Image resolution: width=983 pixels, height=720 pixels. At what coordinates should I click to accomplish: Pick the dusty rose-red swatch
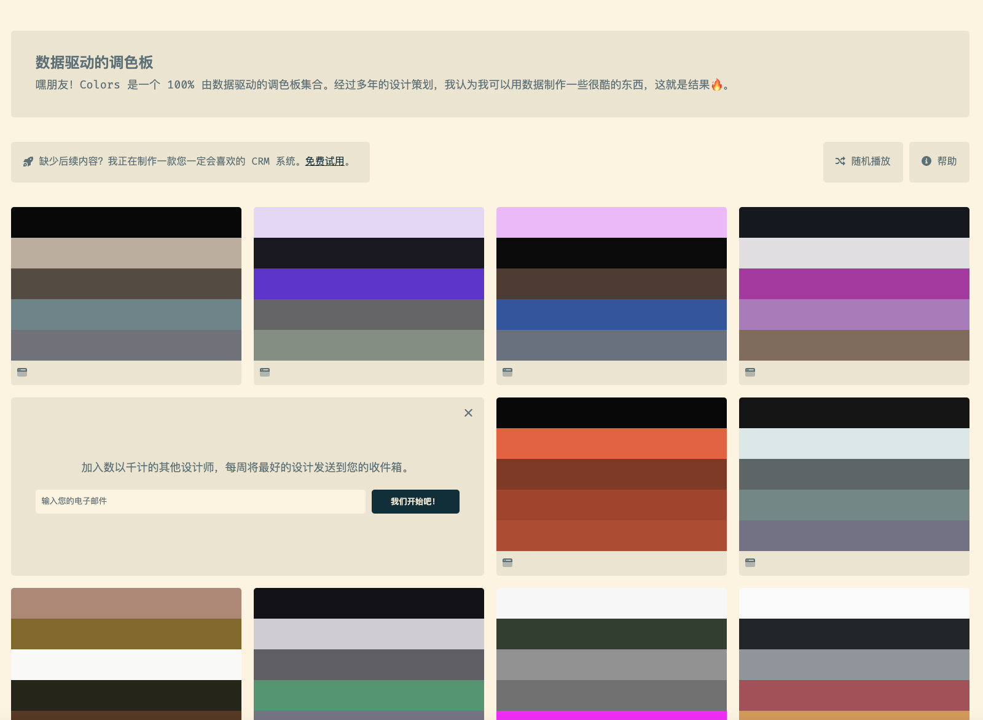click(854, 695)
